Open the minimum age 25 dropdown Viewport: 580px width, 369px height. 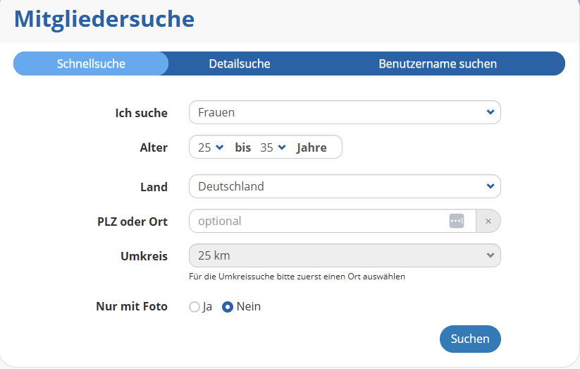(211, 147)
